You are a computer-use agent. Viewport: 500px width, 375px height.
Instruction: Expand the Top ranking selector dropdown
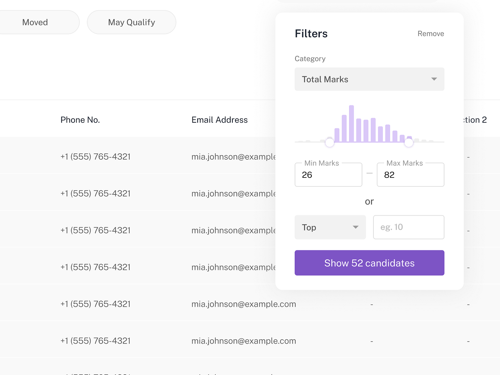coord(330,227)
